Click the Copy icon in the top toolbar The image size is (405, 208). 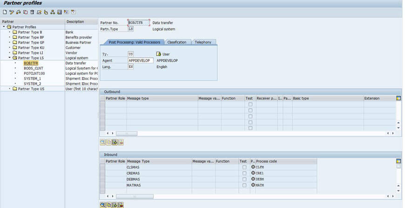25,12
